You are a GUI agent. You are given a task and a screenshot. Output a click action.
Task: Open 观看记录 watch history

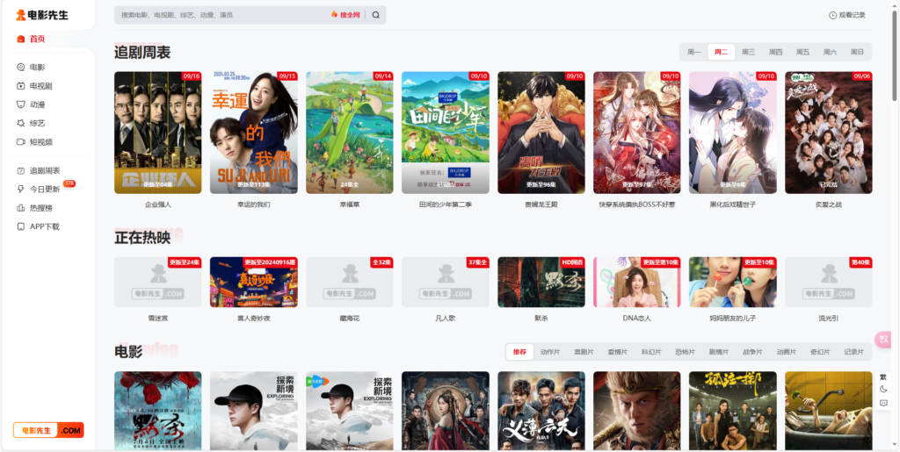click(846, 15)
